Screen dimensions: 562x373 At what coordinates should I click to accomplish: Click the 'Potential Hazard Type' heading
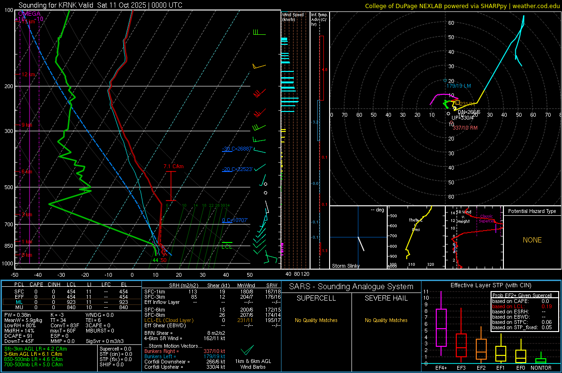(x=532, y=211)
